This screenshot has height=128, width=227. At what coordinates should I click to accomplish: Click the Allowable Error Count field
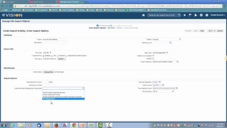click(x=48, y=82)
